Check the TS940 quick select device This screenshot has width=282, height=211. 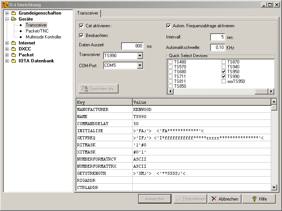224,67
